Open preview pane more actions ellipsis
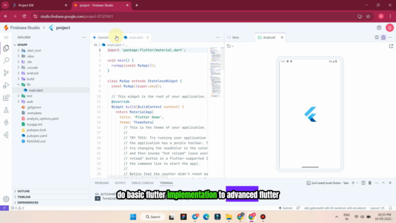The height and width of the screenshot is (223, 396). pos(390,37)
